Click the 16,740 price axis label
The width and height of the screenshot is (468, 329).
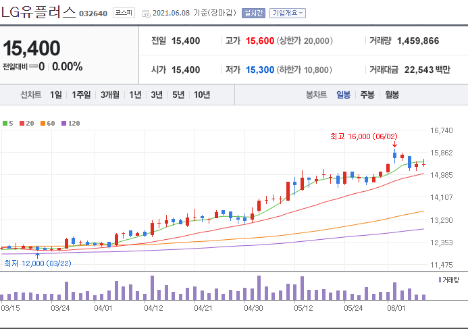click(442, 130)
